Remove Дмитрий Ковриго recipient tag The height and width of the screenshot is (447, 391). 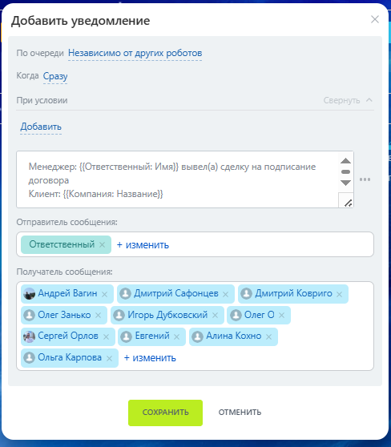click(x=339, y=294)
